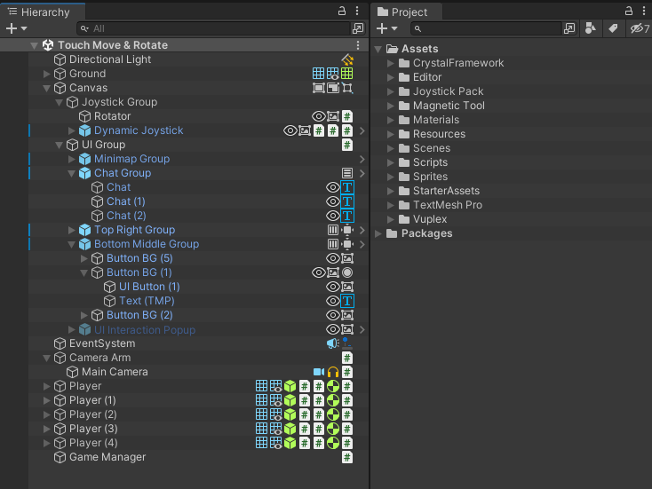Open the Dynamic Joystick prefab arrow
This screenshot has height=489, width=652.
click(362, 130)
